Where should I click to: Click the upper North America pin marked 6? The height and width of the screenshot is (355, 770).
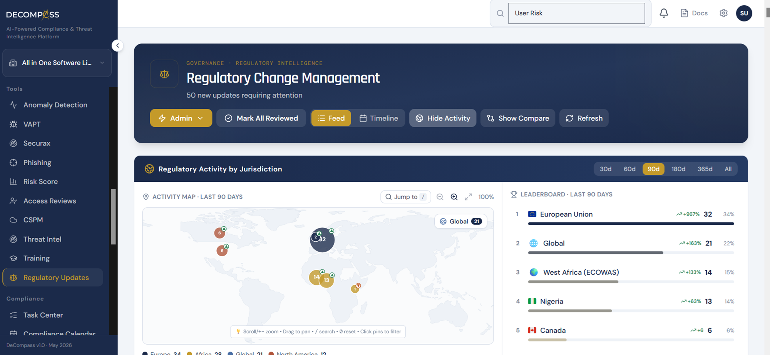coord(219,233)
